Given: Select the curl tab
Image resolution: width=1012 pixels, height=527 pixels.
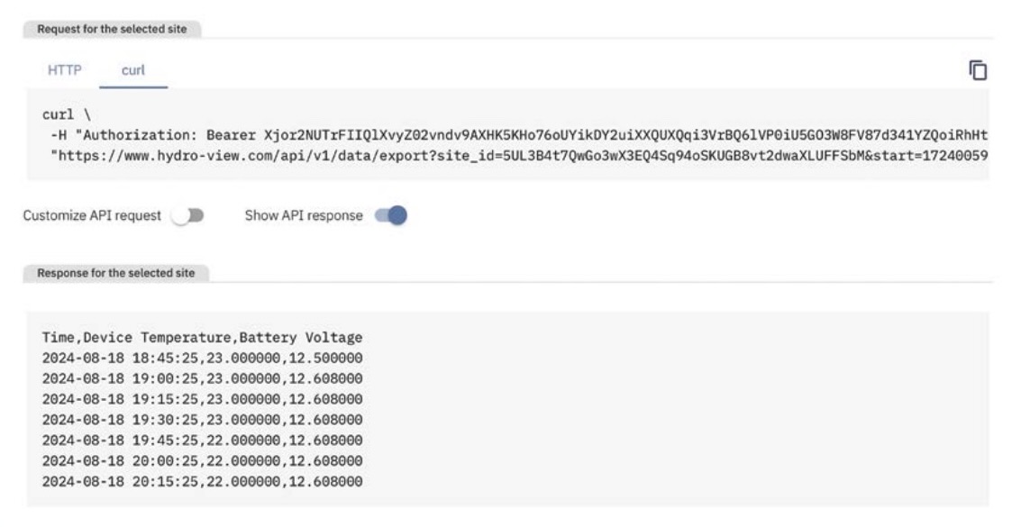Looking at the screenshot, I should (x=133, y=69).
